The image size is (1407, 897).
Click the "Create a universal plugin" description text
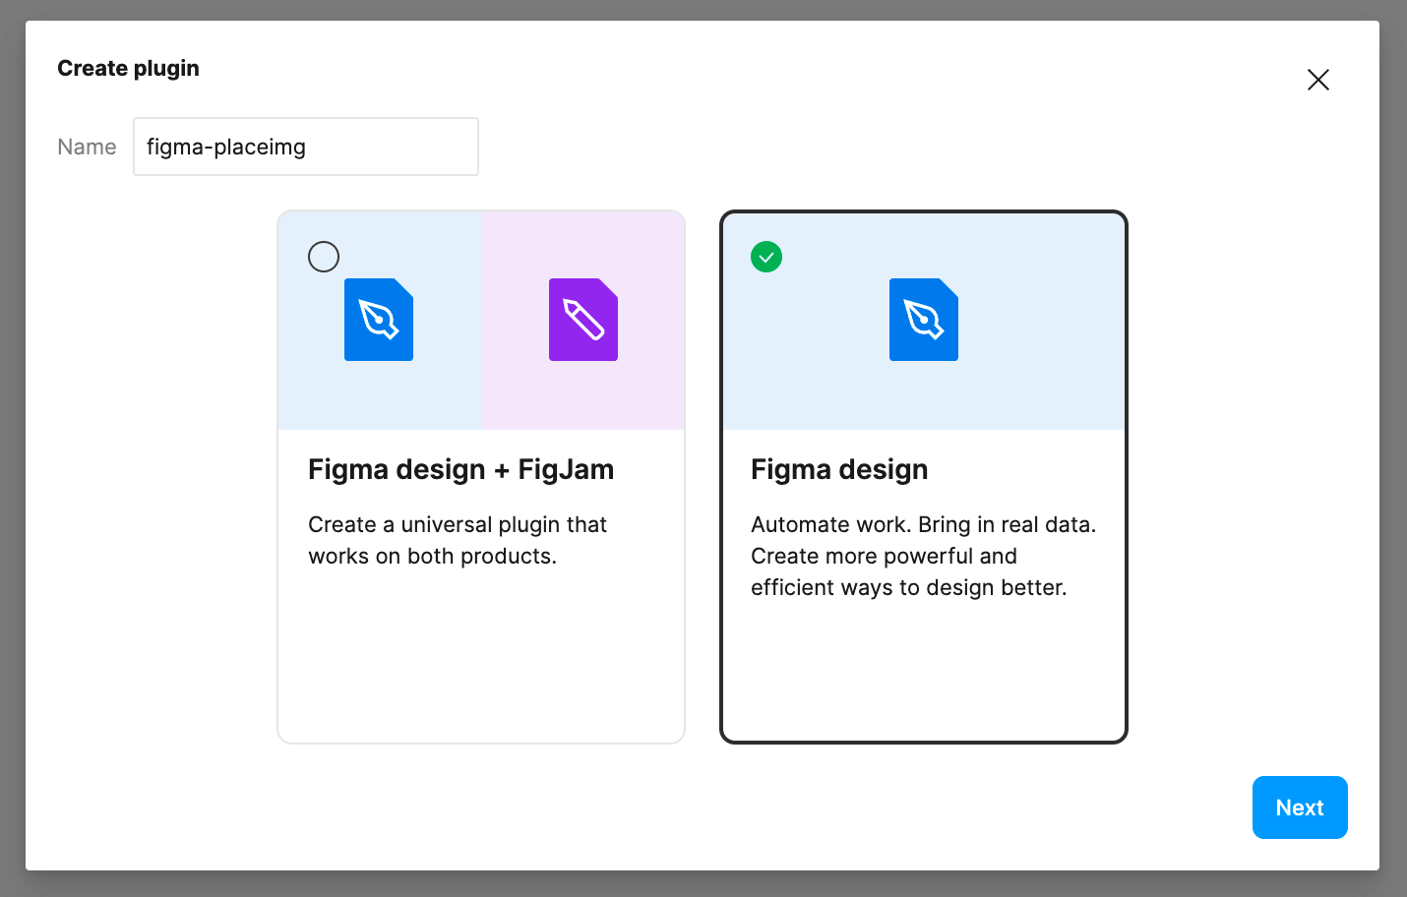(458, 540)
